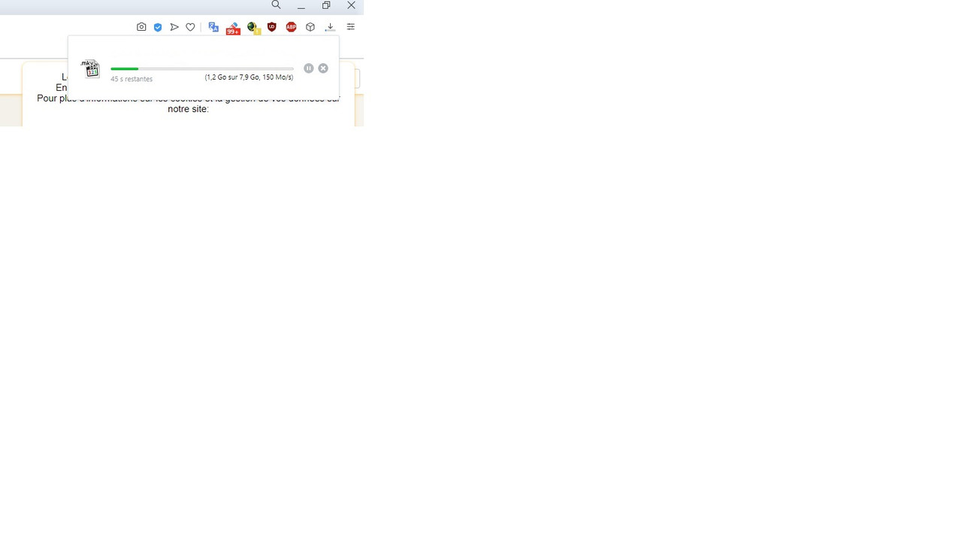962x541 pixels.
Task: Close the browser window
Action: coord(351,5)
